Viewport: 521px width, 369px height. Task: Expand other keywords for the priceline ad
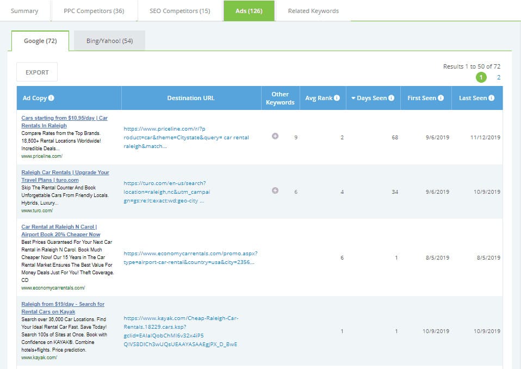(275, 136)
